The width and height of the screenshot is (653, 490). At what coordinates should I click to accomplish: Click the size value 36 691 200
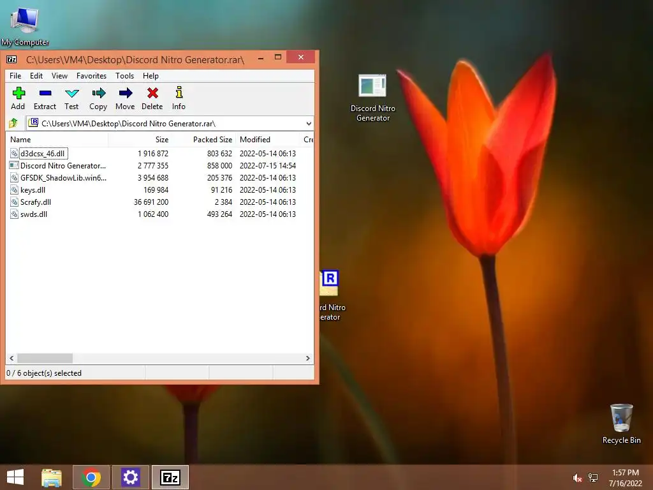coord(150,202)
